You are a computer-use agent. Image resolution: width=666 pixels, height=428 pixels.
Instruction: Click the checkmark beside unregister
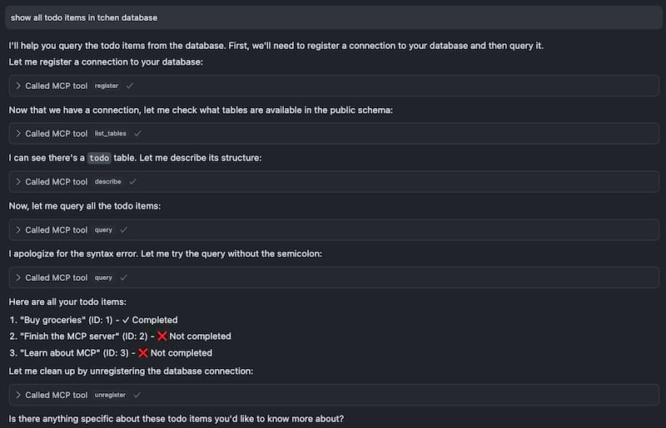point(137,395)
